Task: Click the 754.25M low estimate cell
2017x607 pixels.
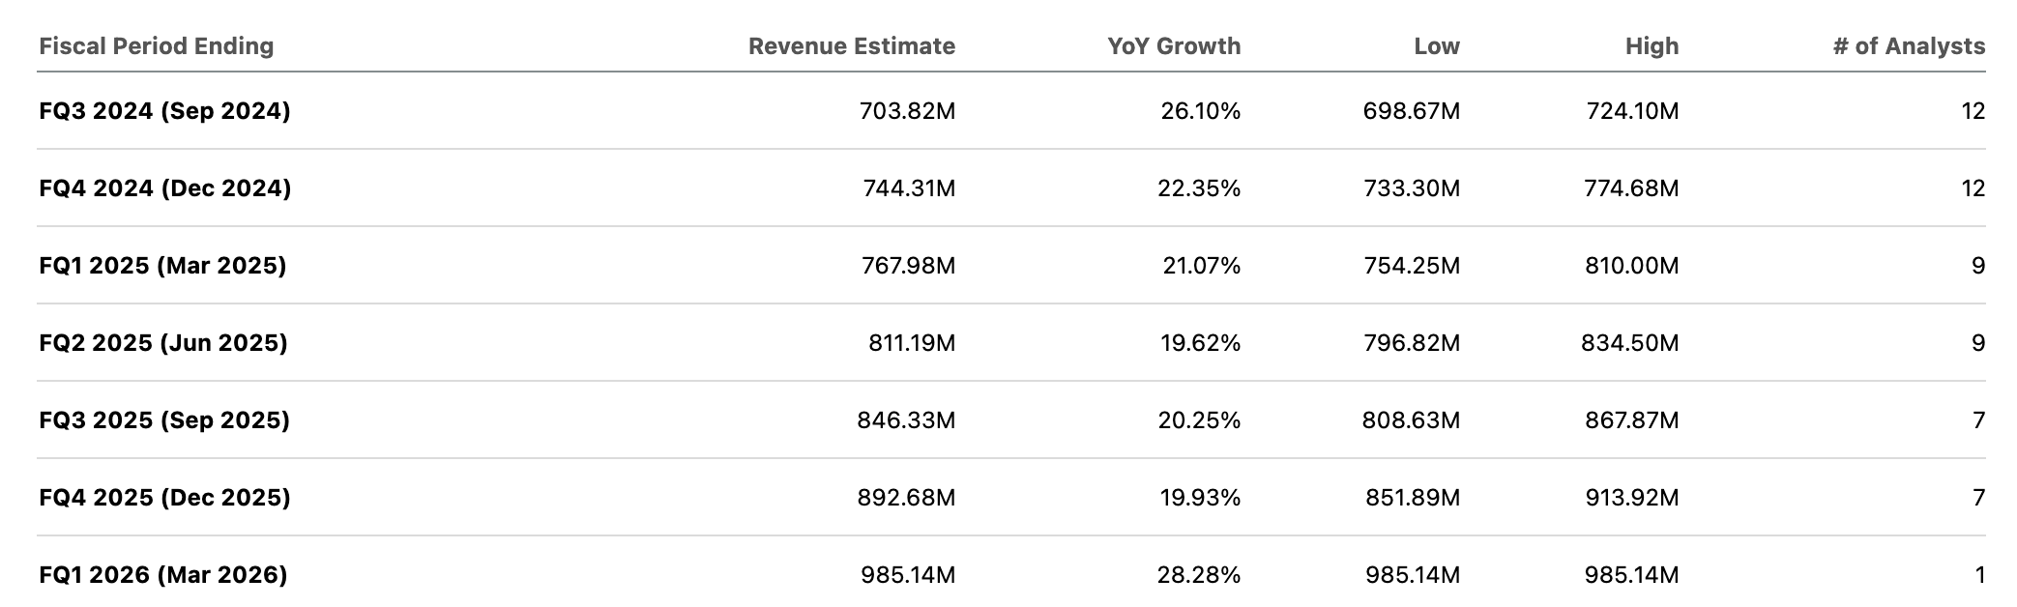Action: [x=1411, y=266]
